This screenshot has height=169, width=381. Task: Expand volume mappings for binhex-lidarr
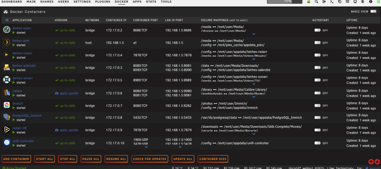tap(254, 34)
